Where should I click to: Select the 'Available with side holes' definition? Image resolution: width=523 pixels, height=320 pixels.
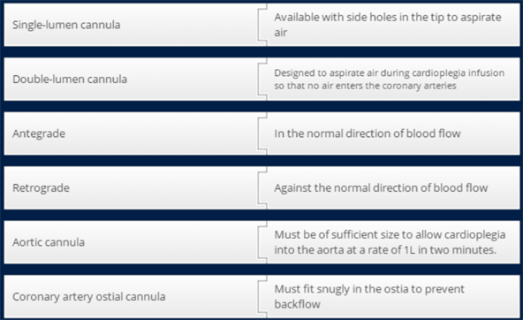click(x=393, y=25)
